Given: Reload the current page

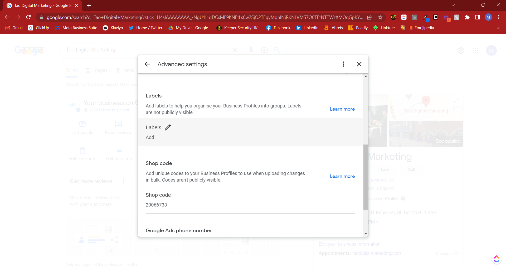Looking at the screenshot, I should coord(28,17).
